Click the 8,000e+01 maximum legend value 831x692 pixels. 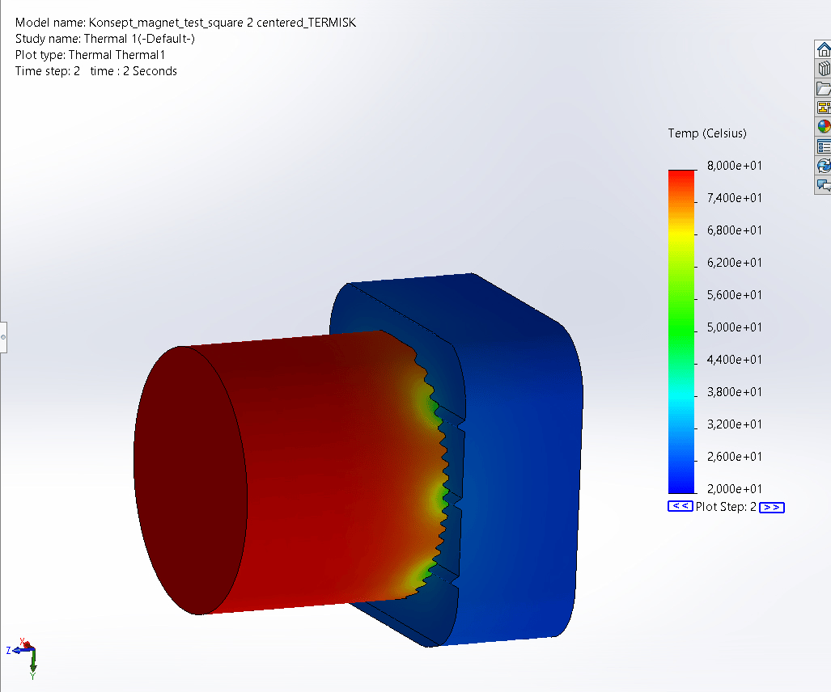click(735, 166)
